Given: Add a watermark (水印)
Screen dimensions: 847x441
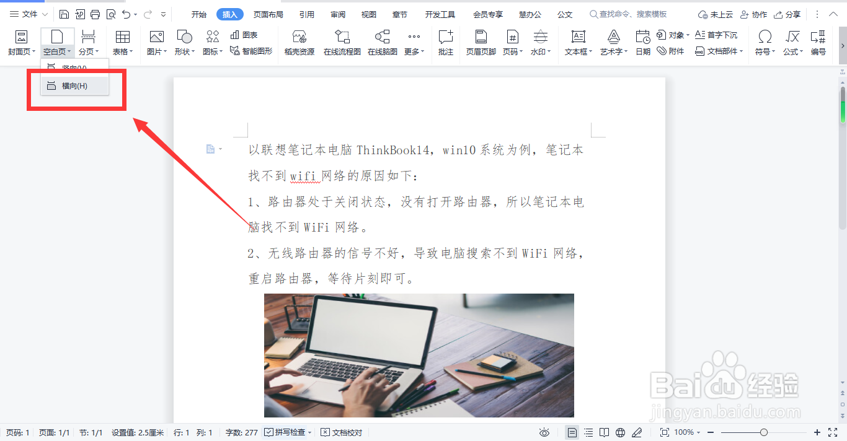Looking at the screenshot, I should tap(541, 43).
